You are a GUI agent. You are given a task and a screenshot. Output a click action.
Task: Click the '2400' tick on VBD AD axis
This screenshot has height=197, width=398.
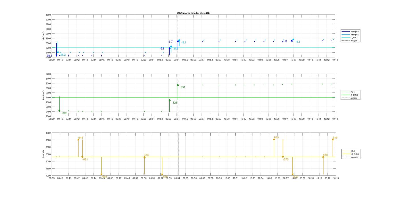click(48, 29)
